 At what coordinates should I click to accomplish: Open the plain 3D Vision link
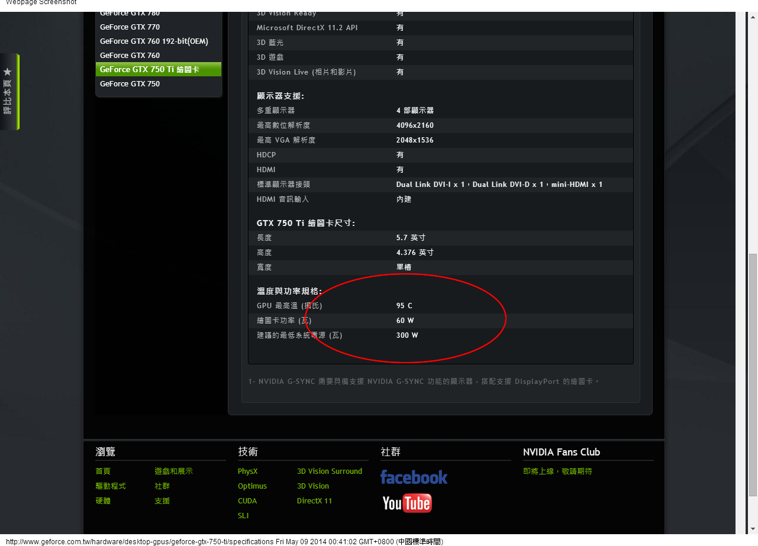click(x=313, y=486)
